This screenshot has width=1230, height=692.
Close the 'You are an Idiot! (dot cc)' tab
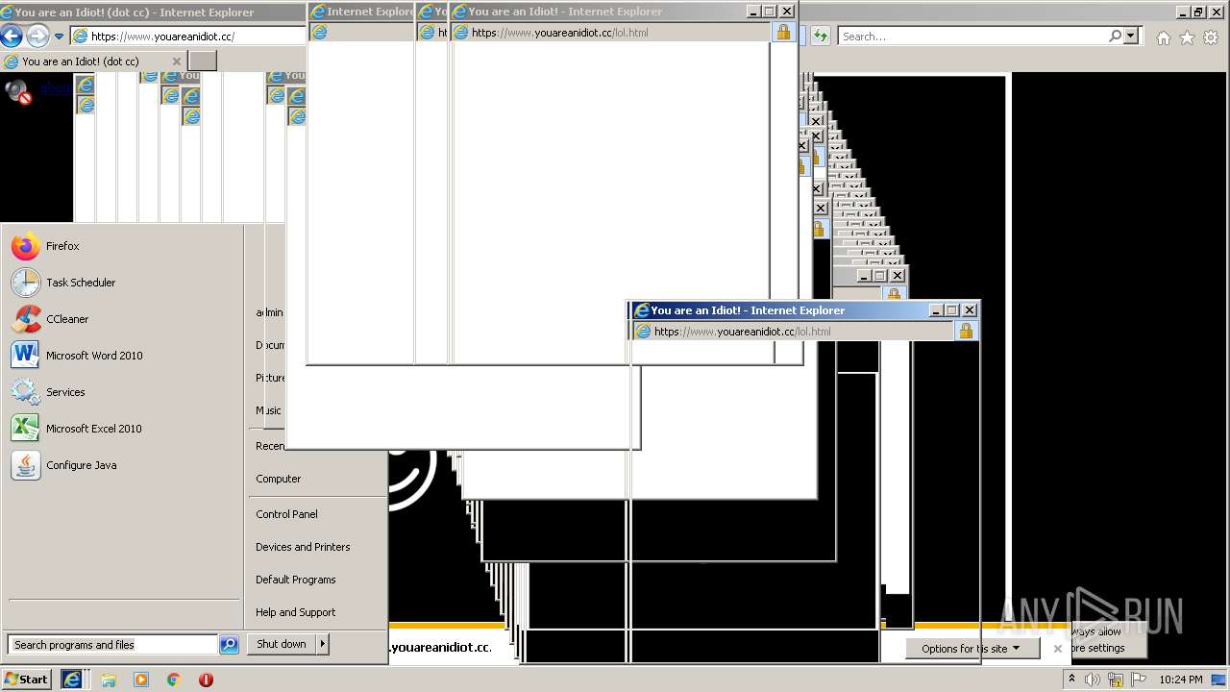[176, 62]
